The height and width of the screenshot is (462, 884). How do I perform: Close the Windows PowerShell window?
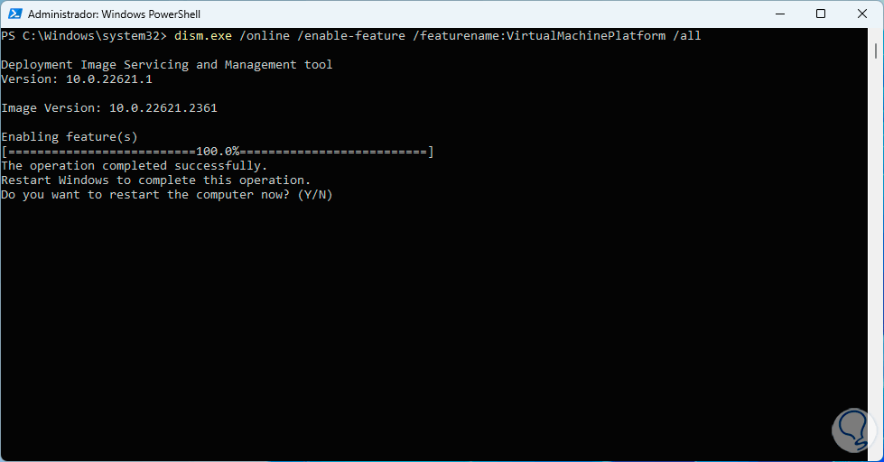click(861, 14)
